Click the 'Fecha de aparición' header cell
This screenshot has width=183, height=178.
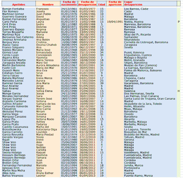(x=115, y=3)
